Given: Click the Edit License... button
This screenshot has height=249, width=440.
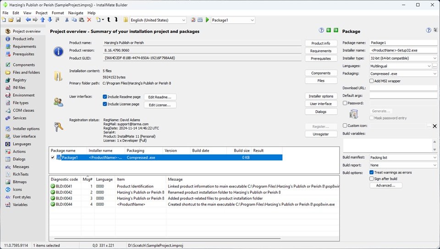Looking at the screenshot, I should tap(160, 105).
